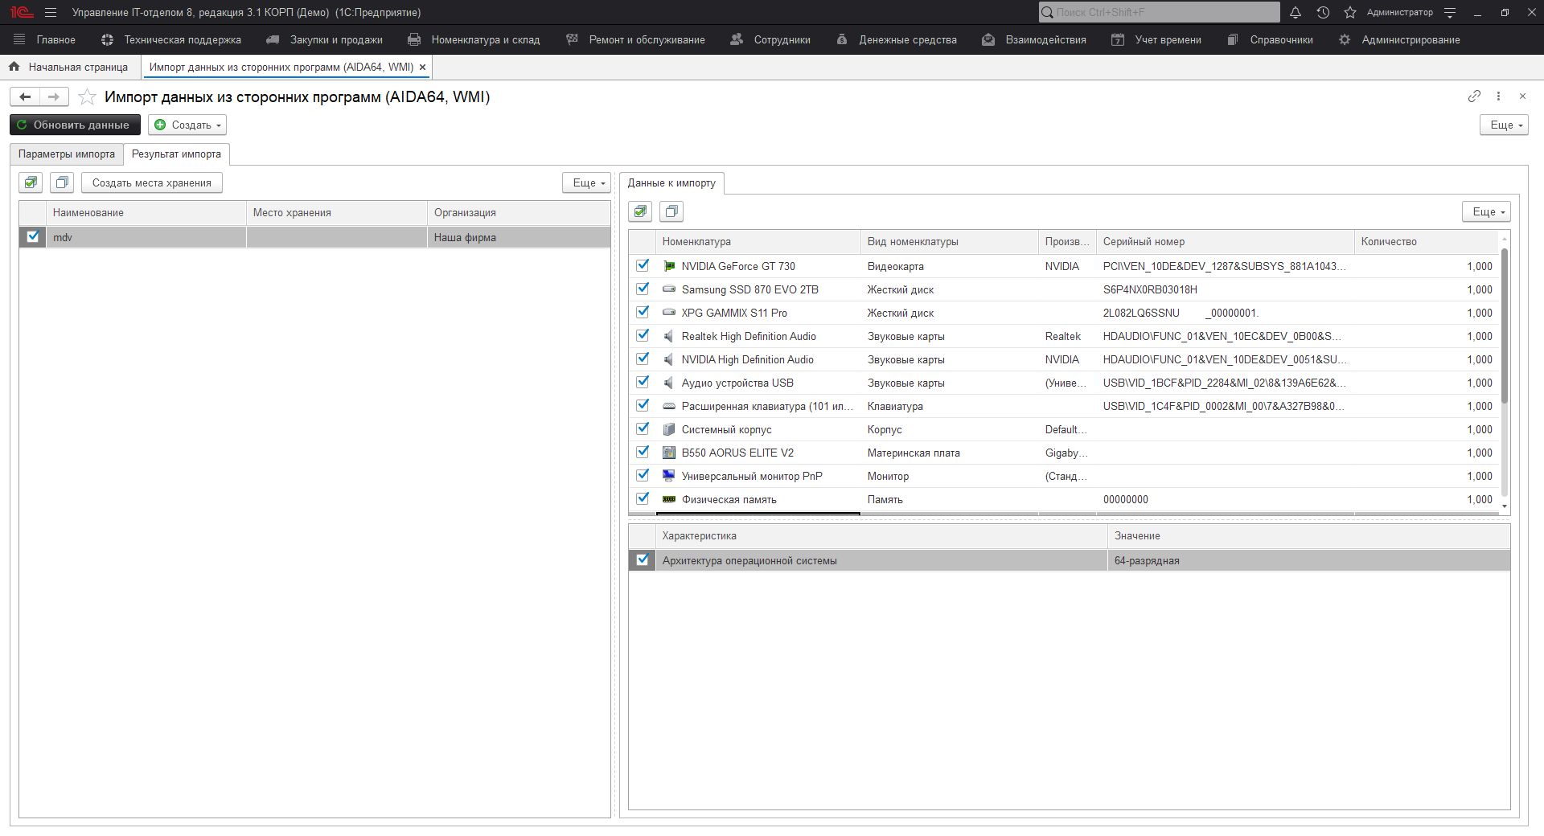
Task: Add page to favorites star
Action: coord(88,97)
